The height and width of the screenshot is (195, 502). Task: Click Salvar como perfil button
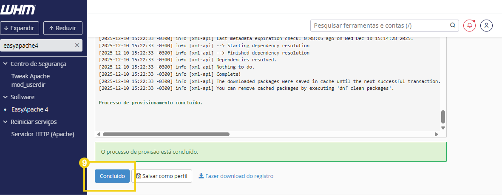(x=162, y=176)
